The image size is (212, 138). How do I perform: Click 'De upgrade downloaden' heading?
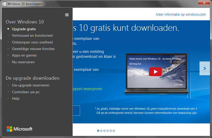click(x=32, y=78)
